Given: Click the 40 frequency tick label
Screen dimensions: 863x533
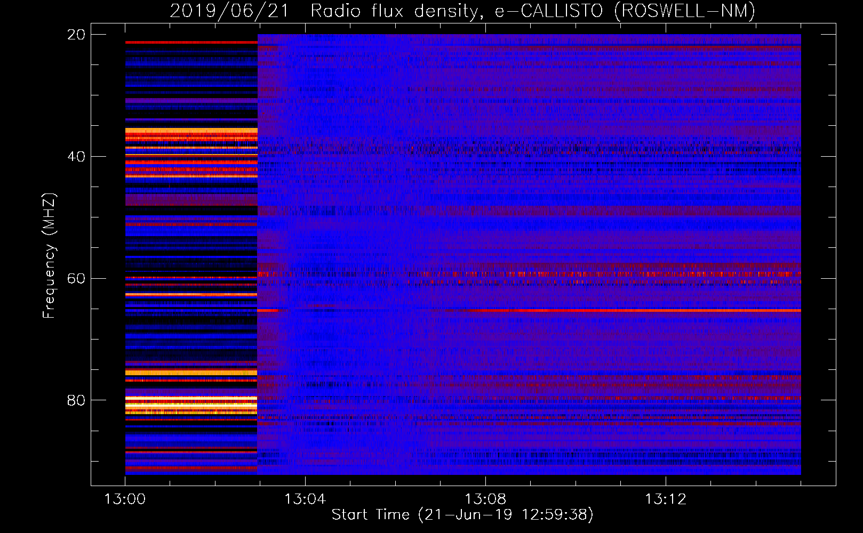Looking at the screenshot, I should 76,157.
